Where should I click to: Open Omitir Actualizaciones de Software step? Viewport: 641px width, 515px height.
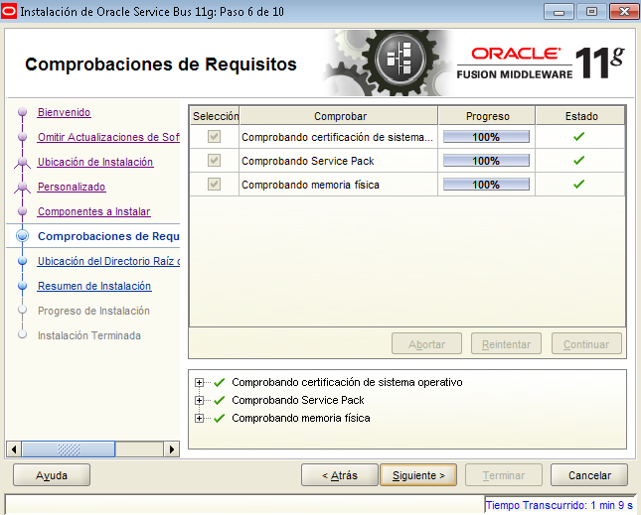point(108,137)
